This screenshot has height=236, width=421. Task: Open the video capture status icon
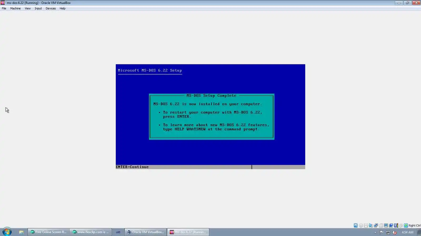click(391, 226)
